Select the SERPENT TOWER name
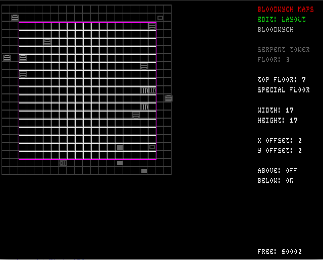 (x=284, y=49)
